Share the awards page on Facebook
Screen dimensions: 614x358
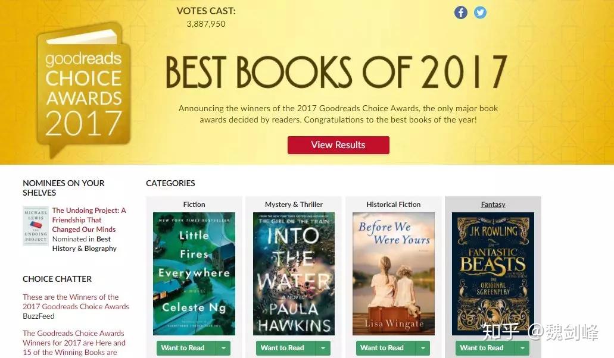point(460,12)
